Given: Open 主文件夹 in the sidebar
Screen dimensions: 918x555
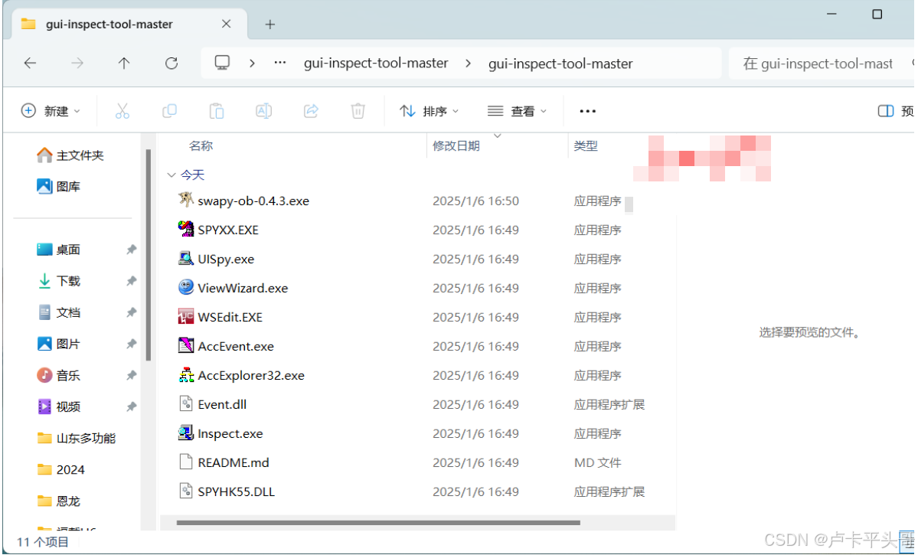Looking at the screenshot, I should pyautogui.click(x=70, y=155).
